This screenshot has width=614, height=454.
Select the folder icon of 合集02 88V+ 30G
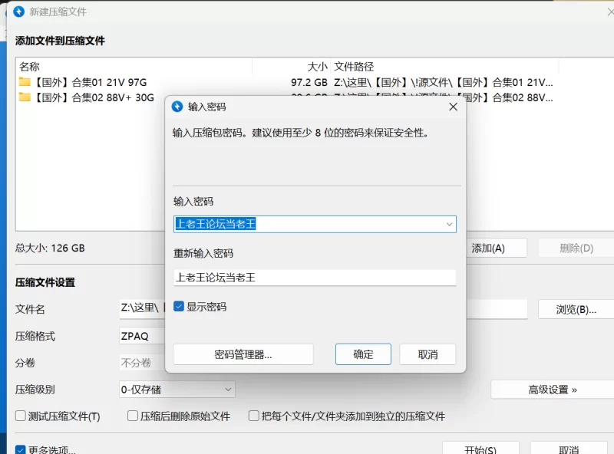click(x=25, y=97)
